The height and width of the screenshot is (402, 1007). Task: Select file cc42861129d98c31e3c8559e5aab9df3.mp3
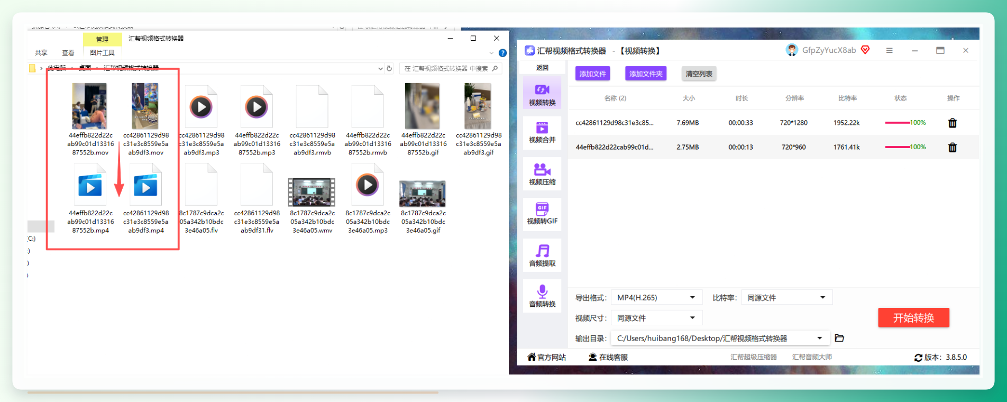(202, 120)
